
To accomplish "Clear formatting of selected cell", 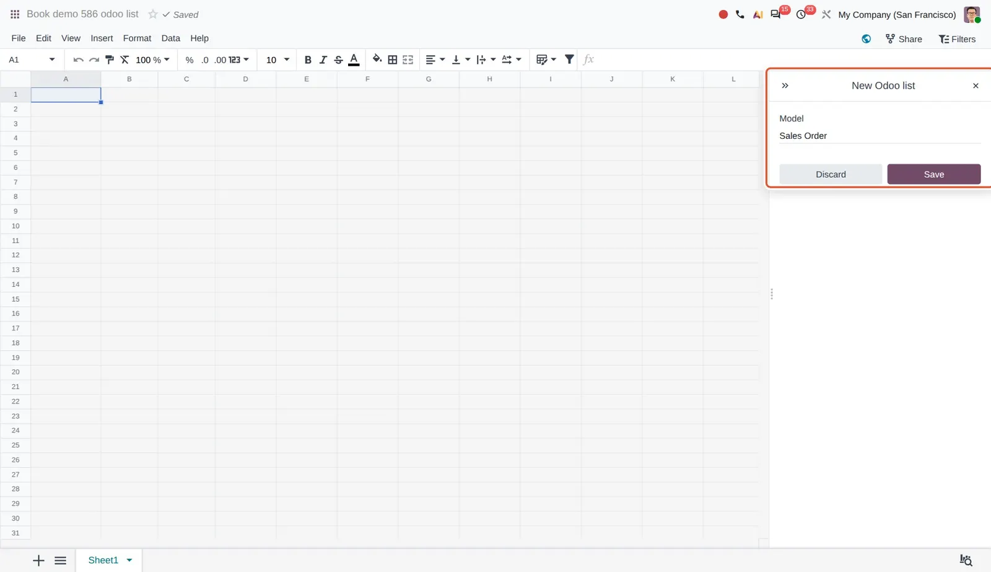I will (124, 60).
